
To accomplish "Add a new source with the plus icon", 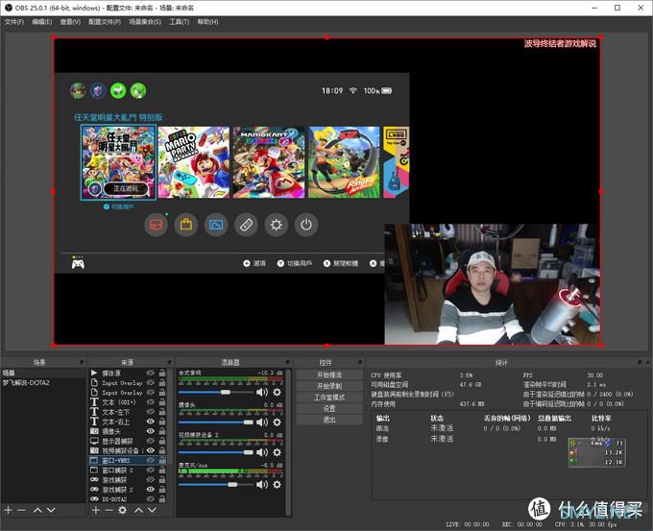I will pos(96,510).
